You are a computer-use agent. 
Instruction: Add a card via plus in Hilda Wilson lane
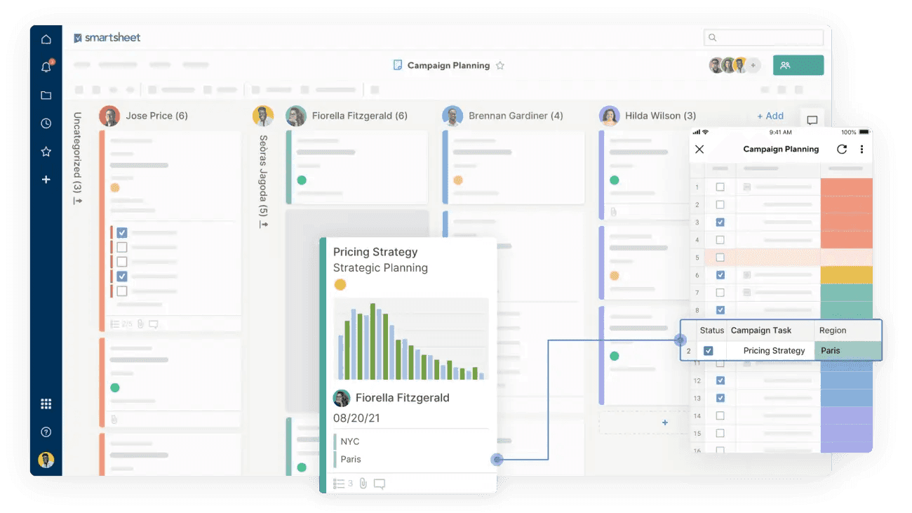point(665,422)
